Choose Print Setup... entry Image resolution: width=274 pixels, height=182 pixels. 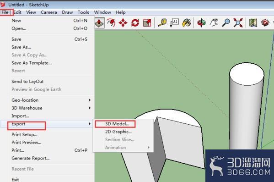click(47, 134)
